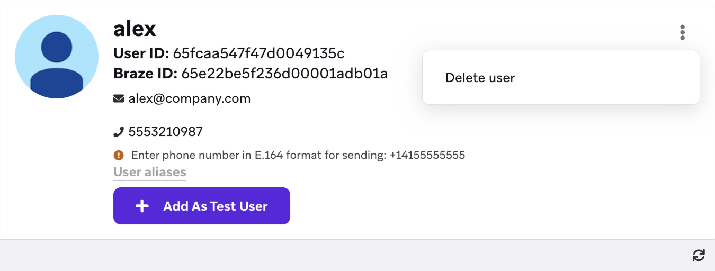Select Delete user from the menu

click(480, 78)
